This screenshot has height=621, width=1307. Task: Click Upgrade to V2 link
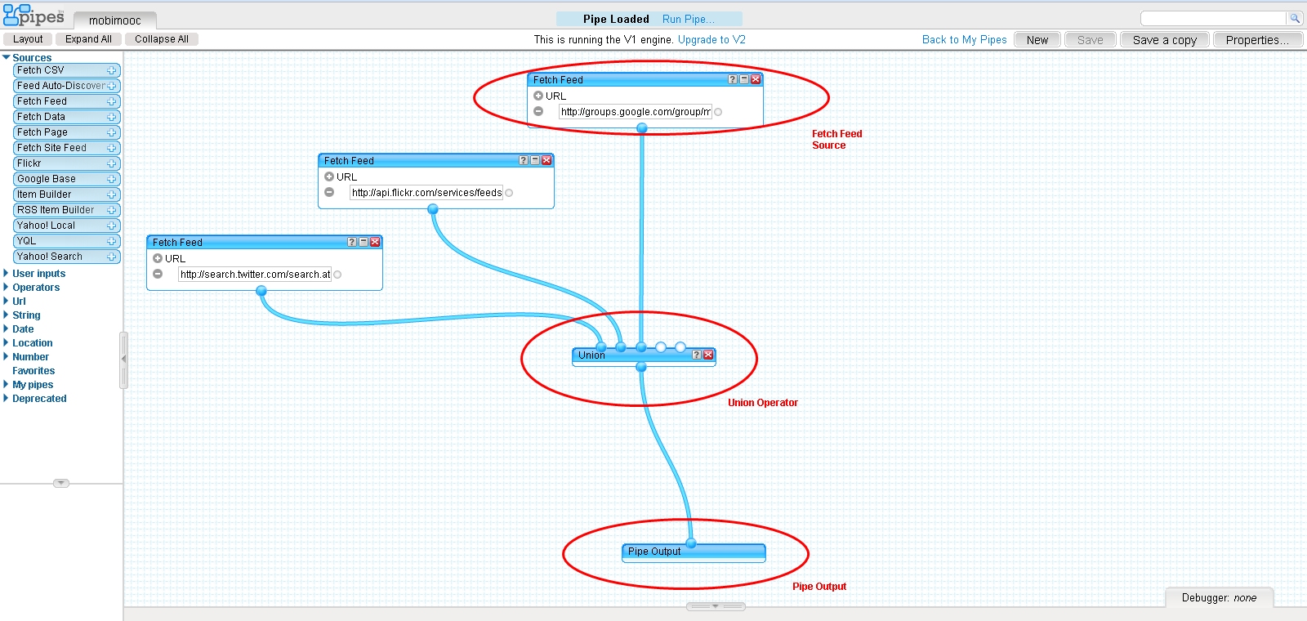click(x=711, y=39)
